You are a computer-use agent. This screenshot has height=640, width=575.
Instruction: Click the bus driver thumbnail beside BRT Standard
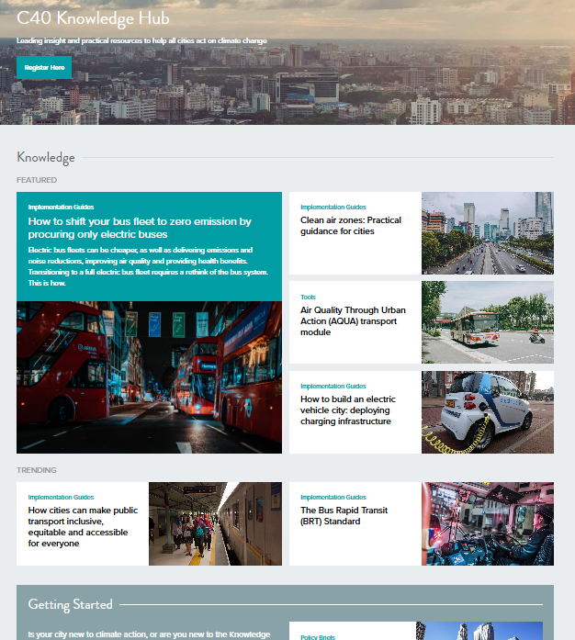[487, 523]
